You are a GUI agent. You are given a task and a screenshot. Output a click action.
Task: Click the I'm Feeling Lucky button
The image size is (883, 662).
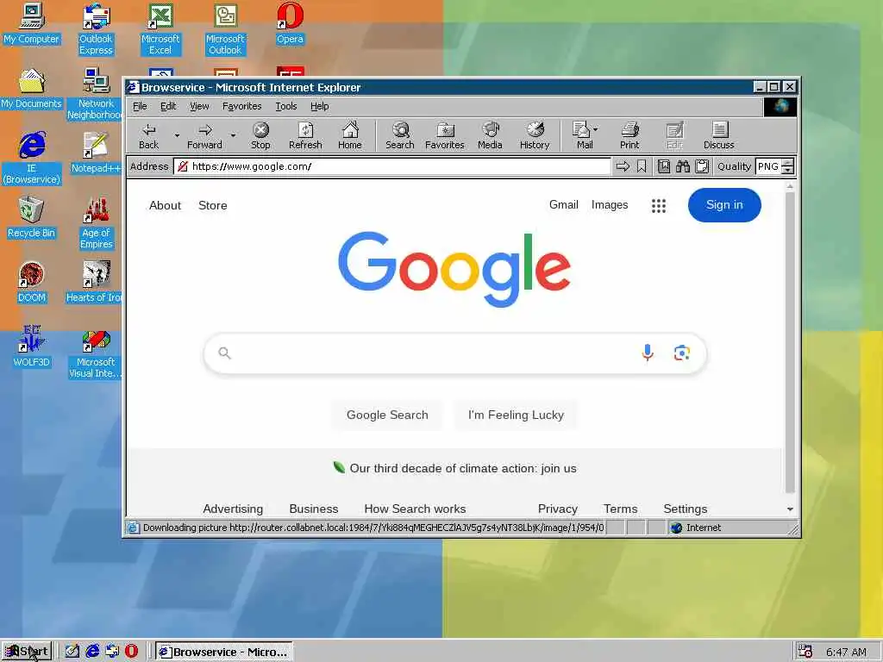click(516, 415)
